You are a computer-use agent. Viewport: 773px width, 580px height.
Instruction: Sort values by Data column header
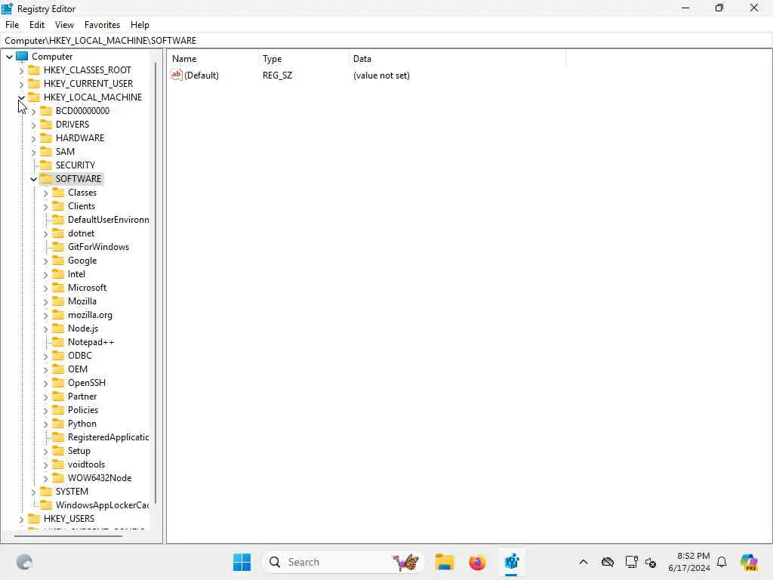(x=457, y=59)
